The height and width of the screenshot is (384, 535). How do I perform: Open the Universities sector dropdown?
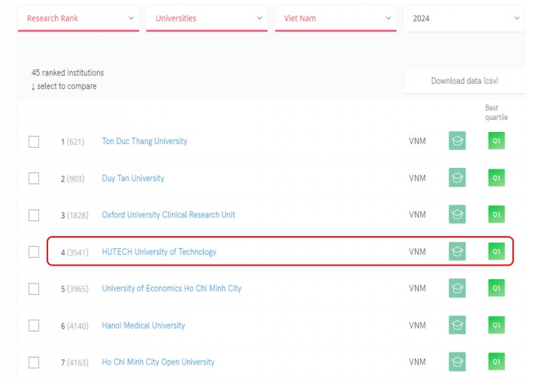point(207,19)
